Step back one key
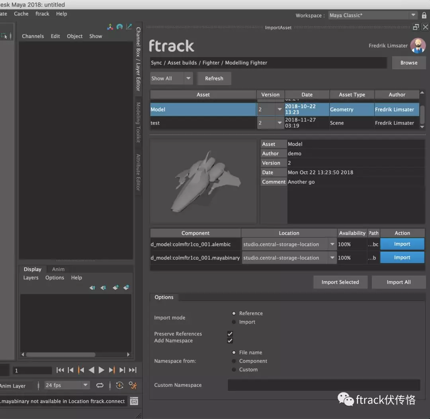430x419 pixels. (80, 370)
